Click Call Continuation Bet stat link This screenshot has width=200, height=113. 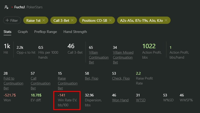click(x=40, y=83)
